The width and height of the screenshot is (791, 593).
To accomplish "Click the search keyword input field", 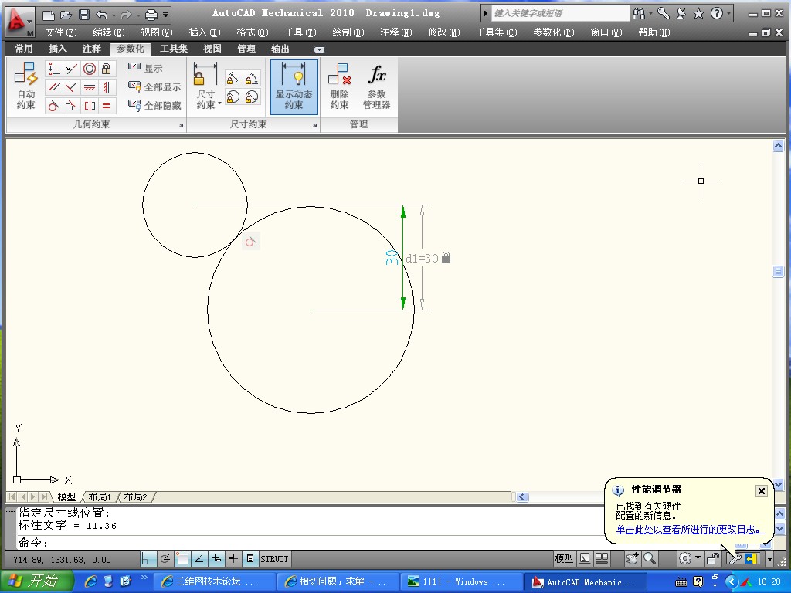I will click(x=560, y=13).
